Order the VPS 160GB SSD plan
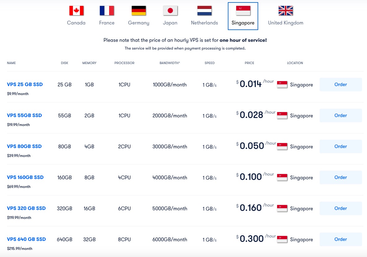The height and width of the screenshot is (257, 367). 340,177
